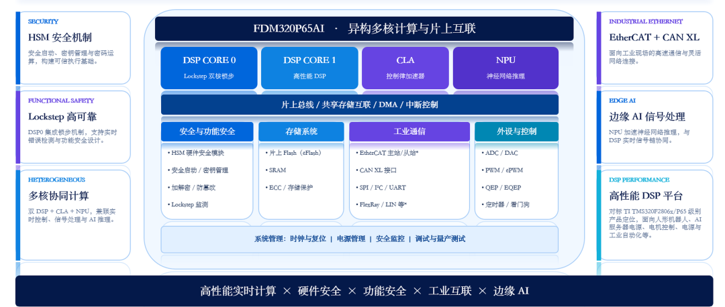Open the NPU neural network block
The width and height of the screenshot is (725, 307).
click(505, 68)
